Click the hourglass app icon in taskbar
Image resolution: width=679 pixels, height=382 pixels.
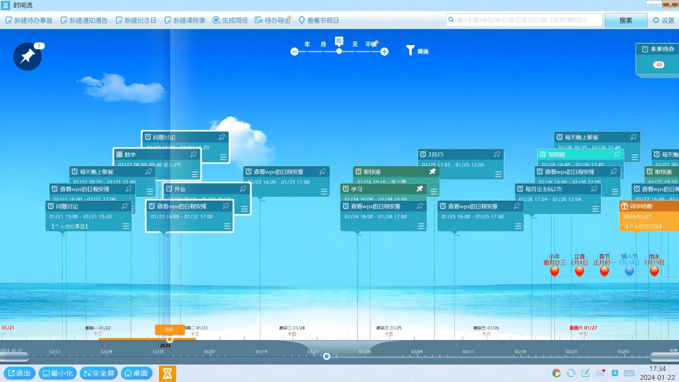pyautogui.click(x=168, y=374)
